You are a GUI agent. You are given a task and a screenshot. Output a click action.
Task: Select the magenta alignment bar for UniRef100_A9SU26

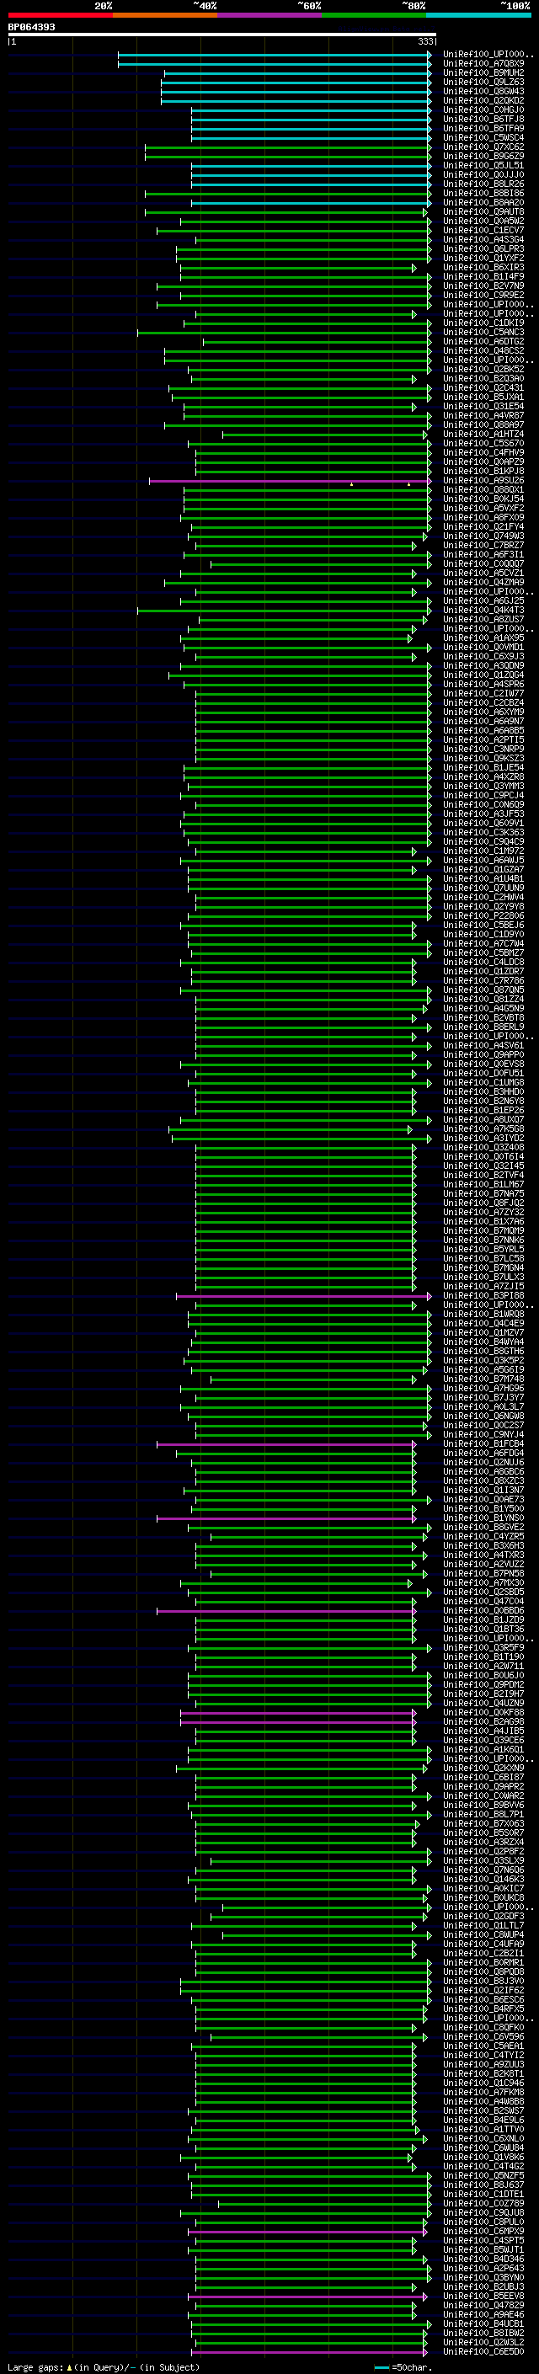coord(291,481)
